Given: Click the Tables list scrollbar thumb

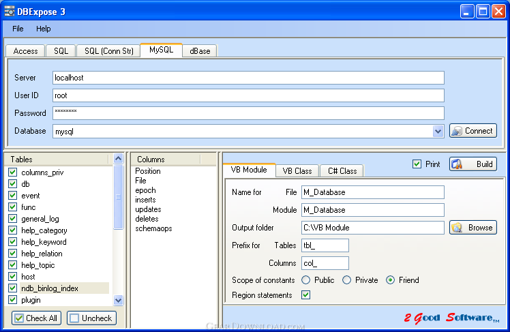Looking at the screenshot, I should tap(119, 197).
